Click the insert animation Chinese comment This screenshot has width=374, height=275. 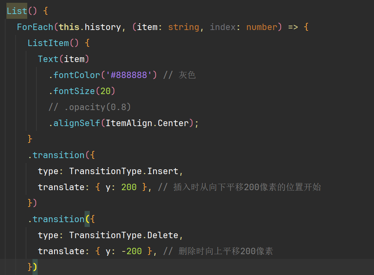coord(247,187)
